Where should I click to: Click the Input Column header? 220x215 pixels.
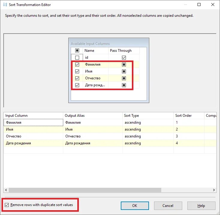tap(33, 116)
